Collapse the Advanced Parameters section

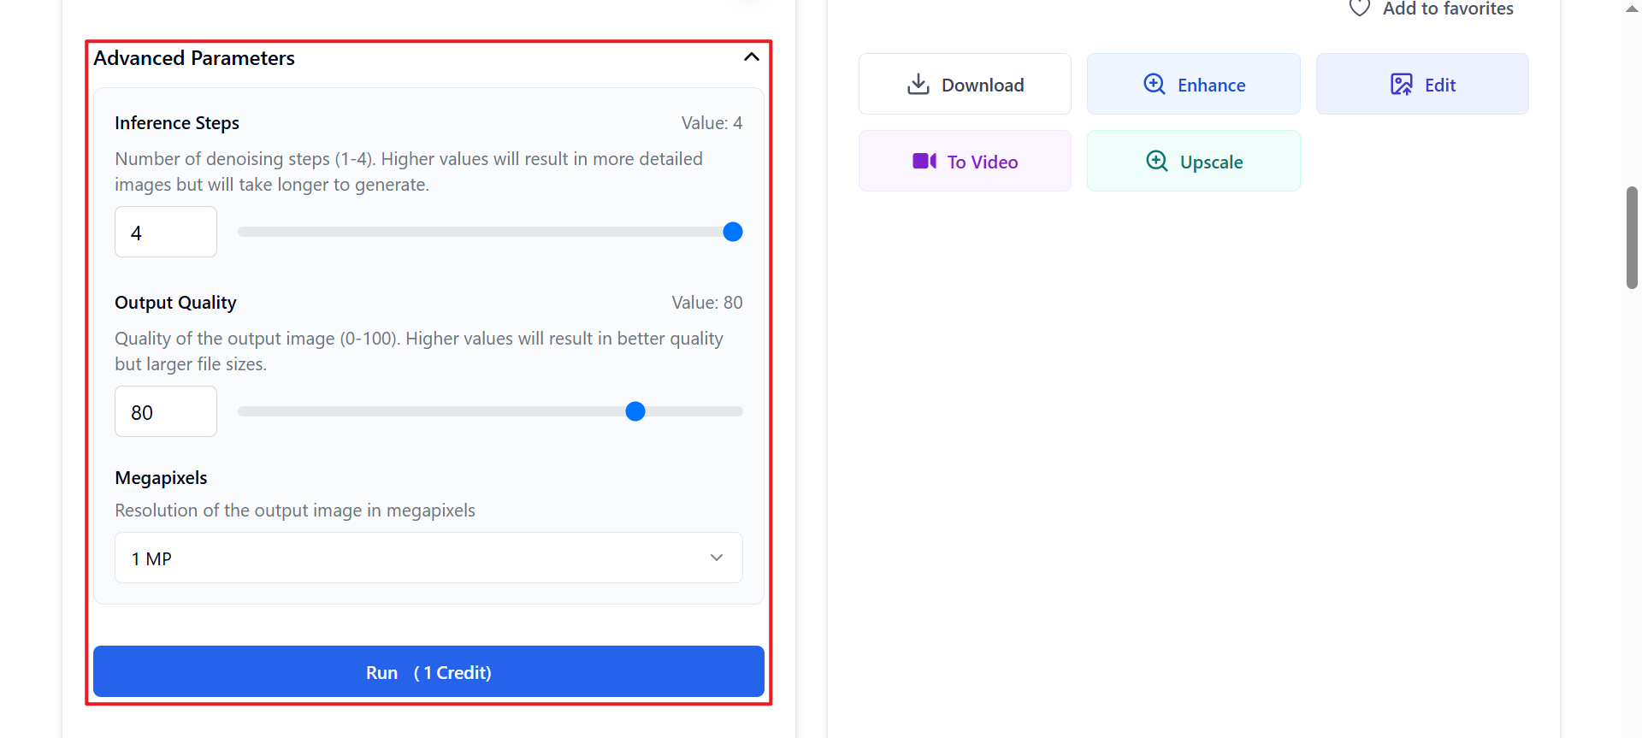coord(751,57)
